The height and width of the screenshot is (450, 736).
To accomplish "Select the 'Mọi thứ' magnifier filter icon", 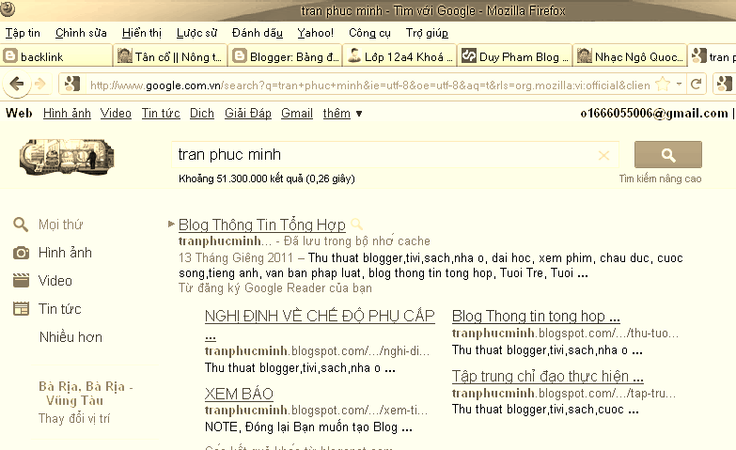I will click(21, 225).
